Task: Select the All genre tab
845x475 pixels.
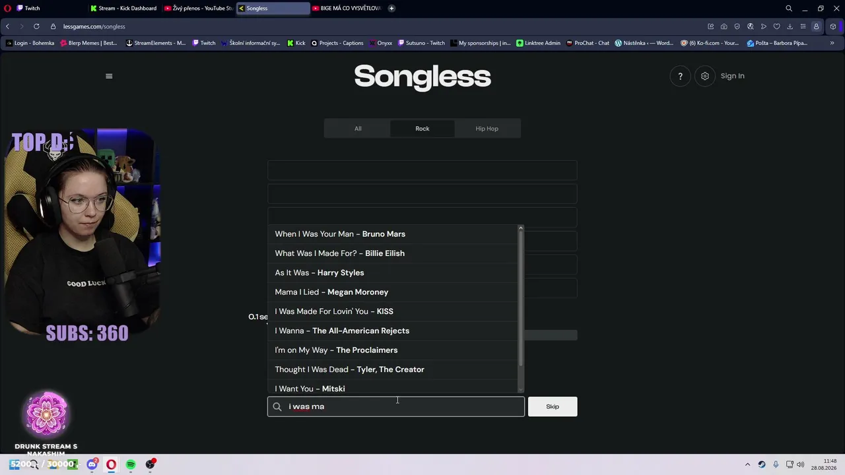Action: click(358, 129)
